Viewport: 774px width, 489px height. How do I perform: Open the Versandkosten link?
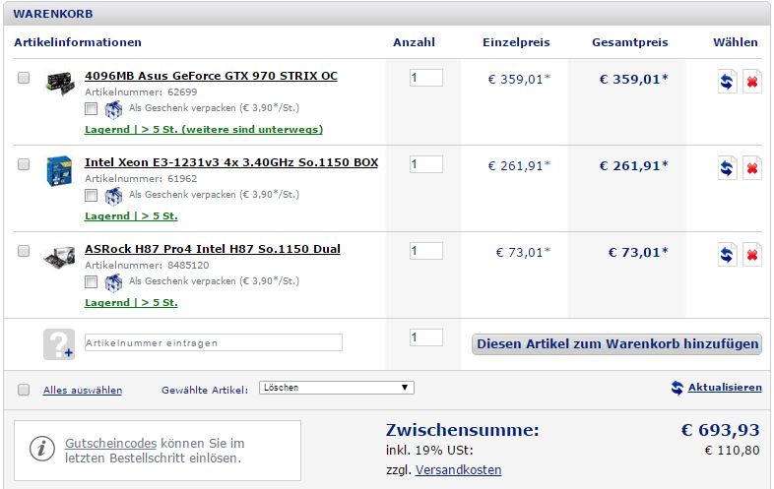point(458,470)
